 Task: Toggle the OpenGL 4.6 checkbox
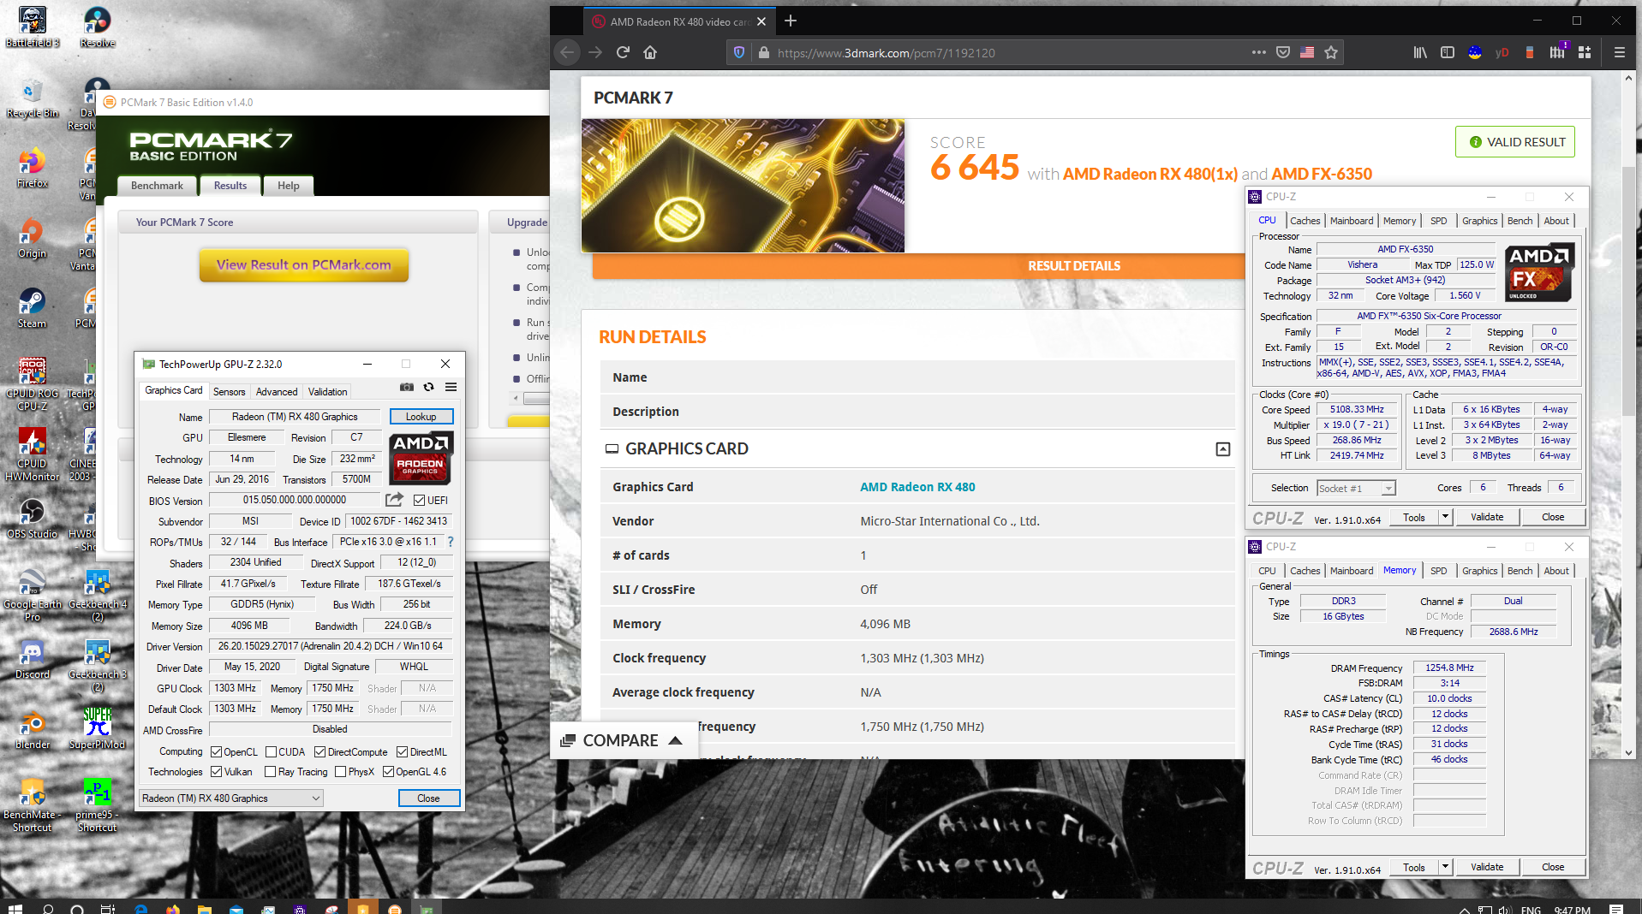[388, 772]
